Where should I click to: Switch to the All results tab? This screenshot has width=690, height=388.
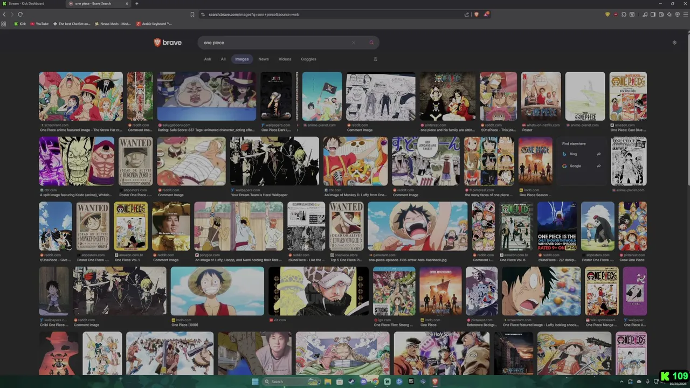223,59
